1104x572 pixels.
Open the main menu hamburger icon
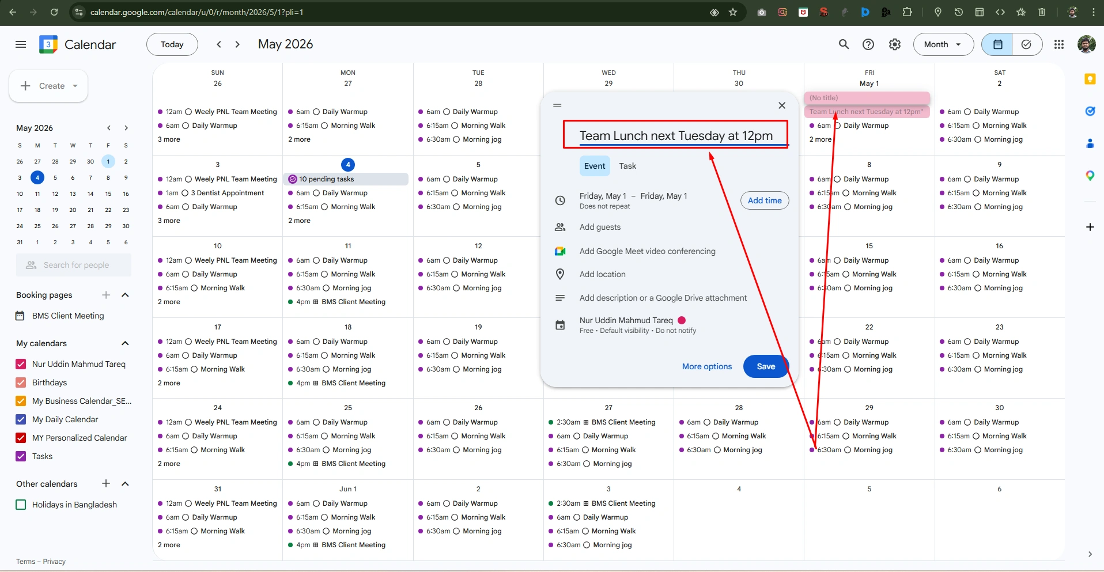(21, 44)
